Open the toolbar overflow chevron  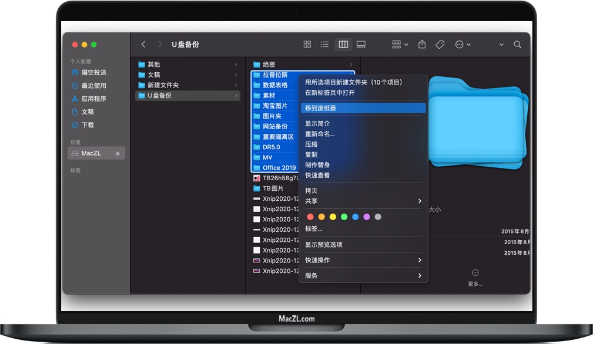point(501,45)
